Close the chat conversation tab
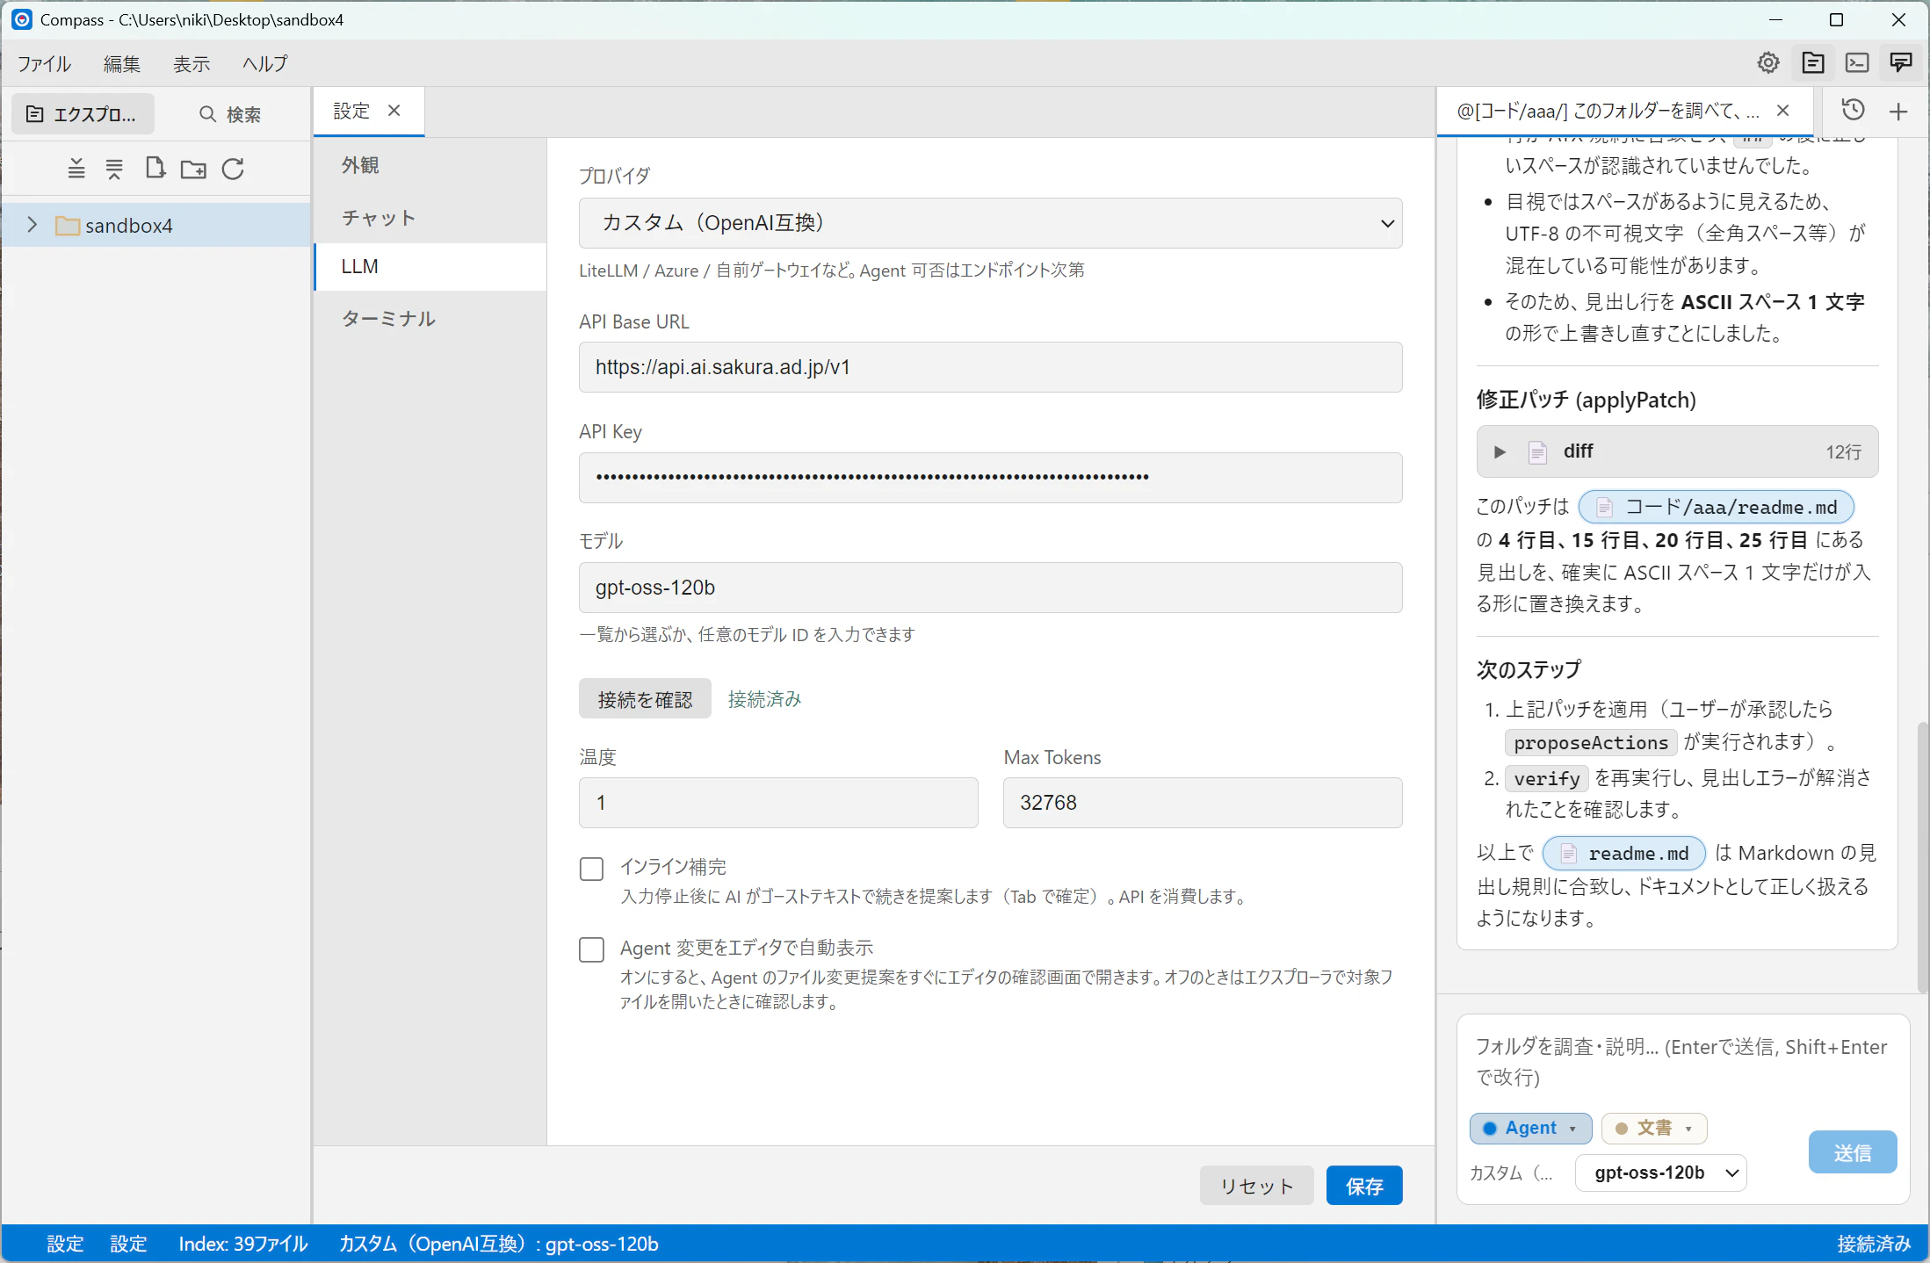This screenshot has height=1263, width=1930. click(x=1783, y=111)
